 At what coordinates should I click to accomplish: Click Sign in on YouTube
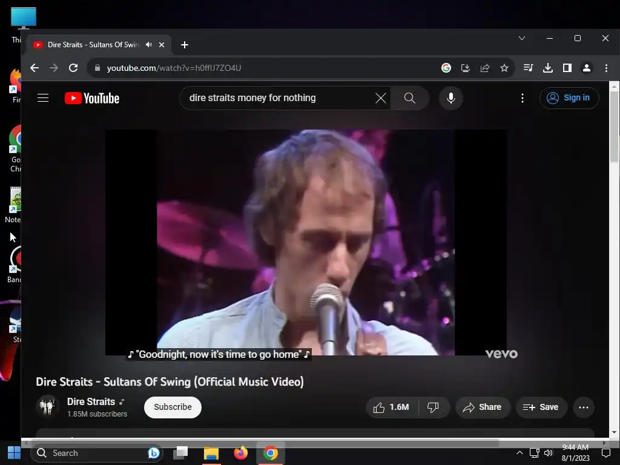(x=569, y=98)
